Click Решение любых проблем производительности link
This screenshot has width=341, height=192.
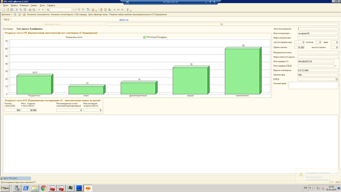coord(138,15)
